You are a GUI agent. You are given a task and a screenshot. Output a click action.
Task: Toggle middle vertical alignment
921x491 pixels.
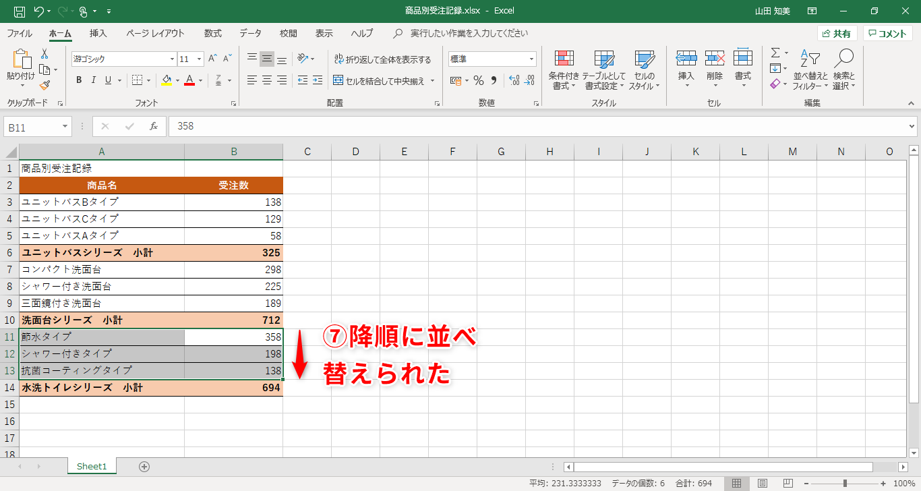click(x=267, y=59)
